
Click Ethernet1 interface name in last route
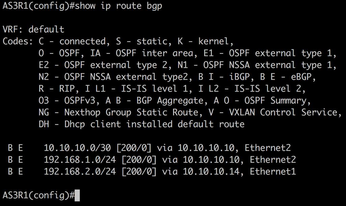coord(273,171)
